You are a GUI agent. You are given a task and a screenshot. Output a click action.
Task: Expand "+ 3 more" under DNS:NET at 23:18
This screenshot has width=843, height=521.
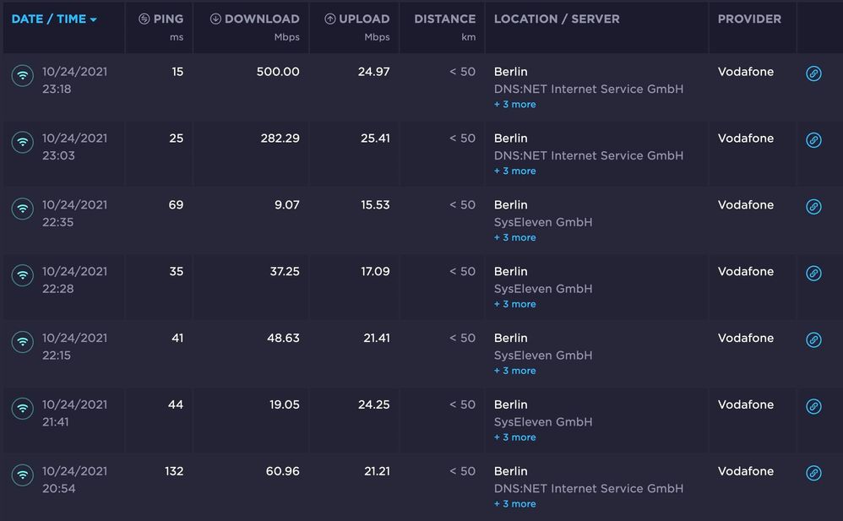click(514, 105)
